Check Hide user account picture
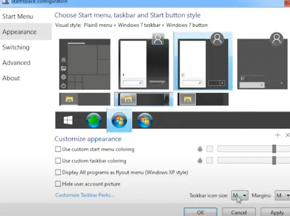290x216 pixels. click(x=58, y=184)
